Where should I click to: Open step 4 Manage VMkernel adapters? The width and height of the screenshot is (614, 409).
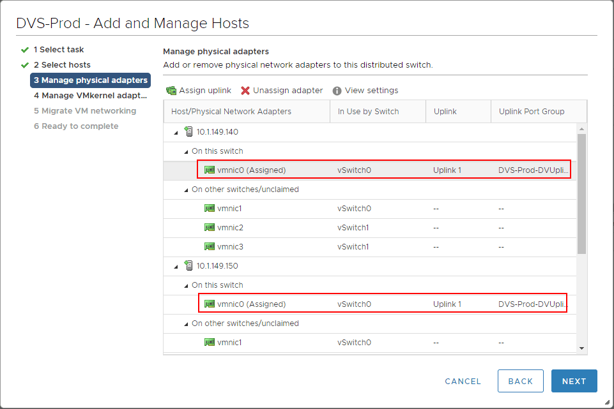pyautogui.click(x=91, y=96)
